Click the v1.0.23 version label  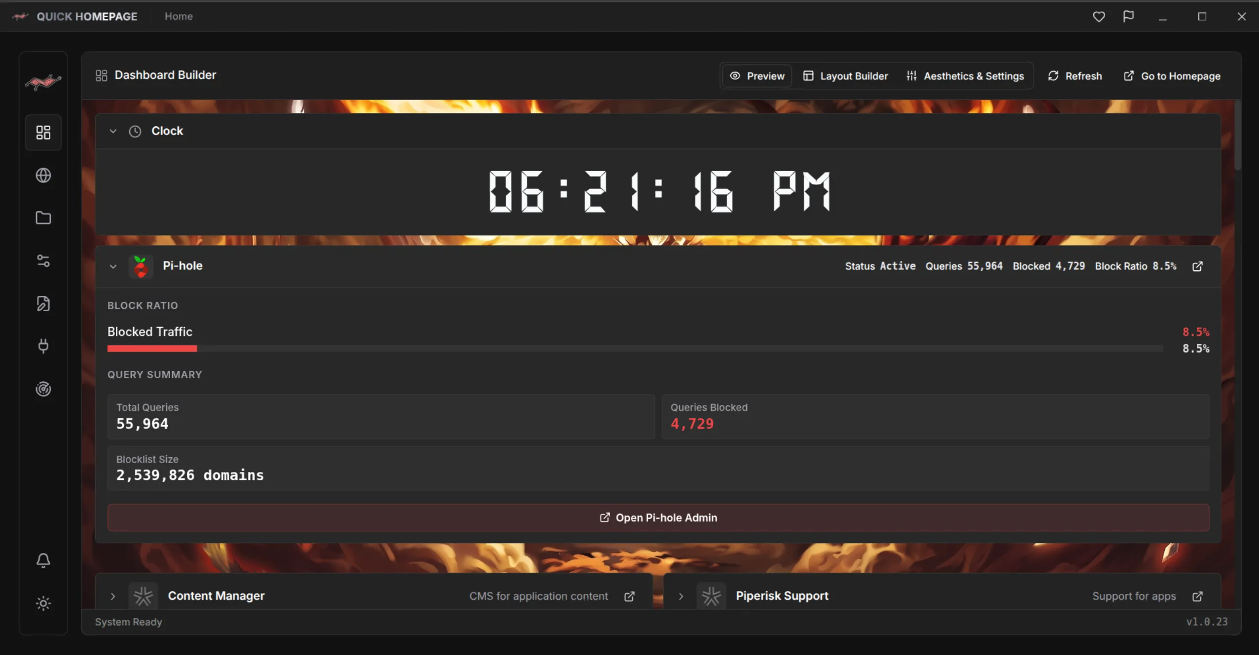[1207, 622]
